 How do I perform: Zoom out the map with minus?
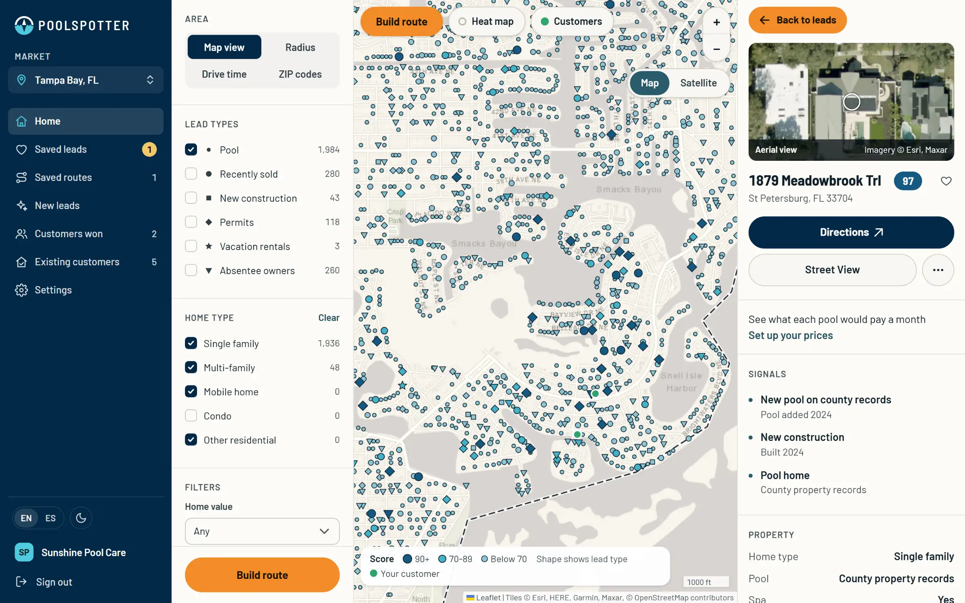[717, 49]
